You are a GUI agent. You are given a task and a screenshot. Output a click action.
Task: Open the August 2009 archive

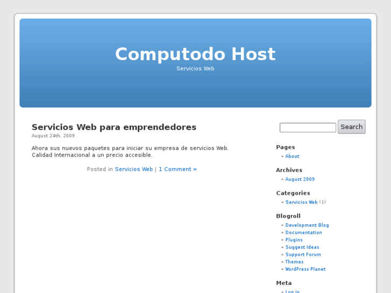300,179
